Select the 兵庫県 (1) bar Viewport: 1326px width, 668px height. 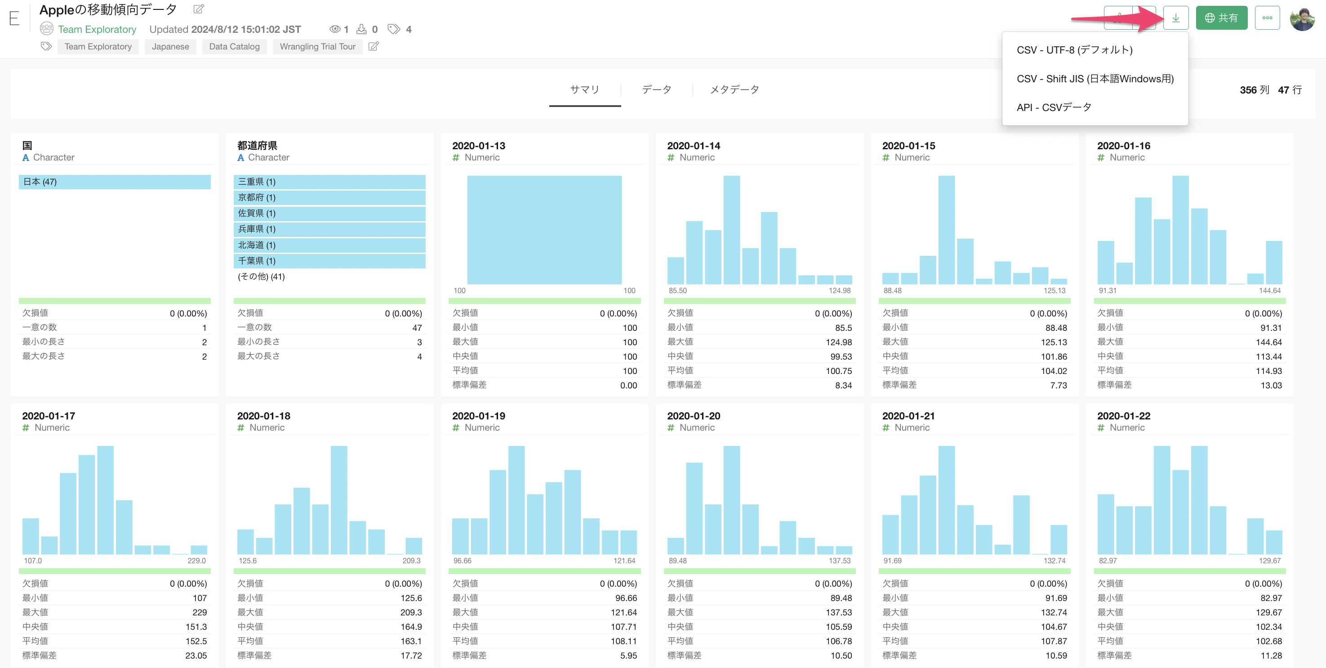(x=329, y=229)
